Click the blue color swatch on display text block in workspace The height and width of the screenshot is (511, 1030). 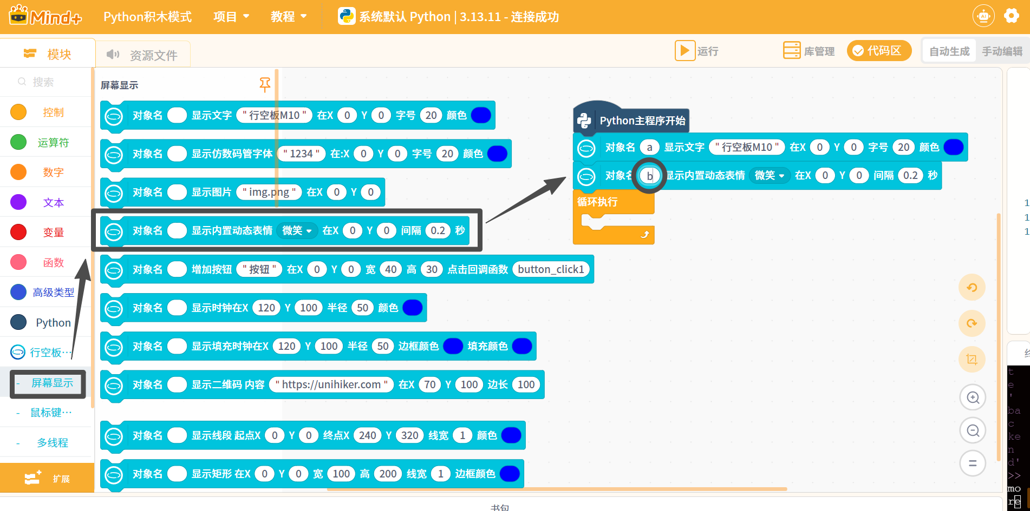(x=953, y=147)
